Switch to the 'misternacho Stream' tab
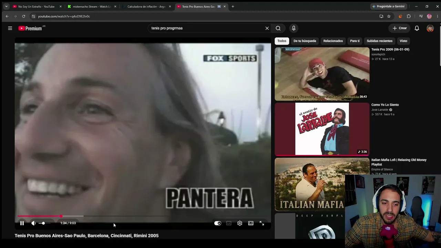441x248 pixels. tap(92, 7)
